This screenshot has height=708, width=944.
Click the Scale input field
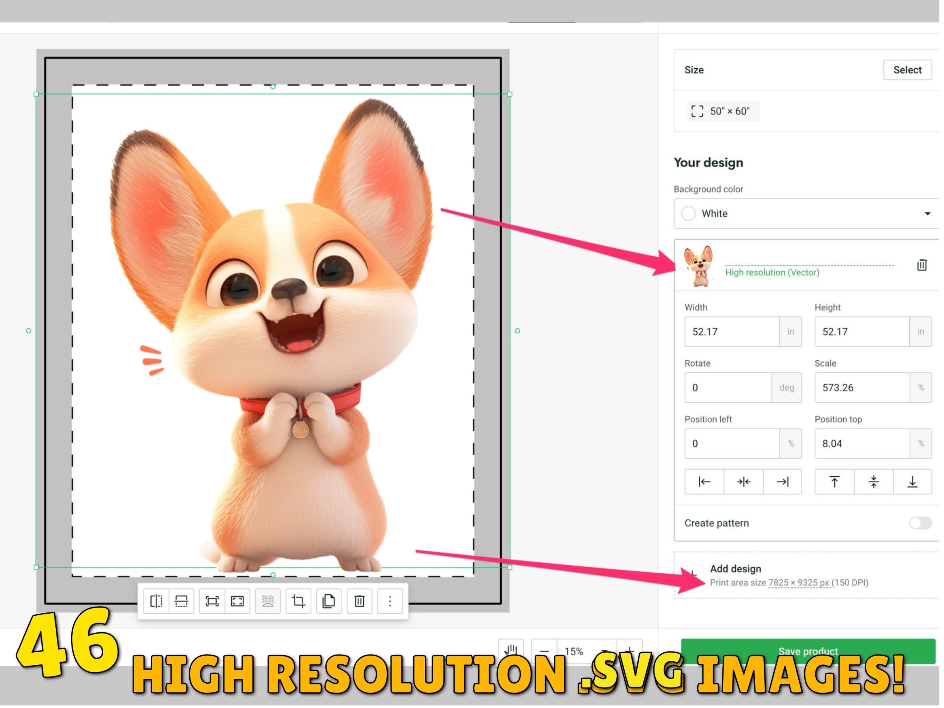tap(862, 388)
